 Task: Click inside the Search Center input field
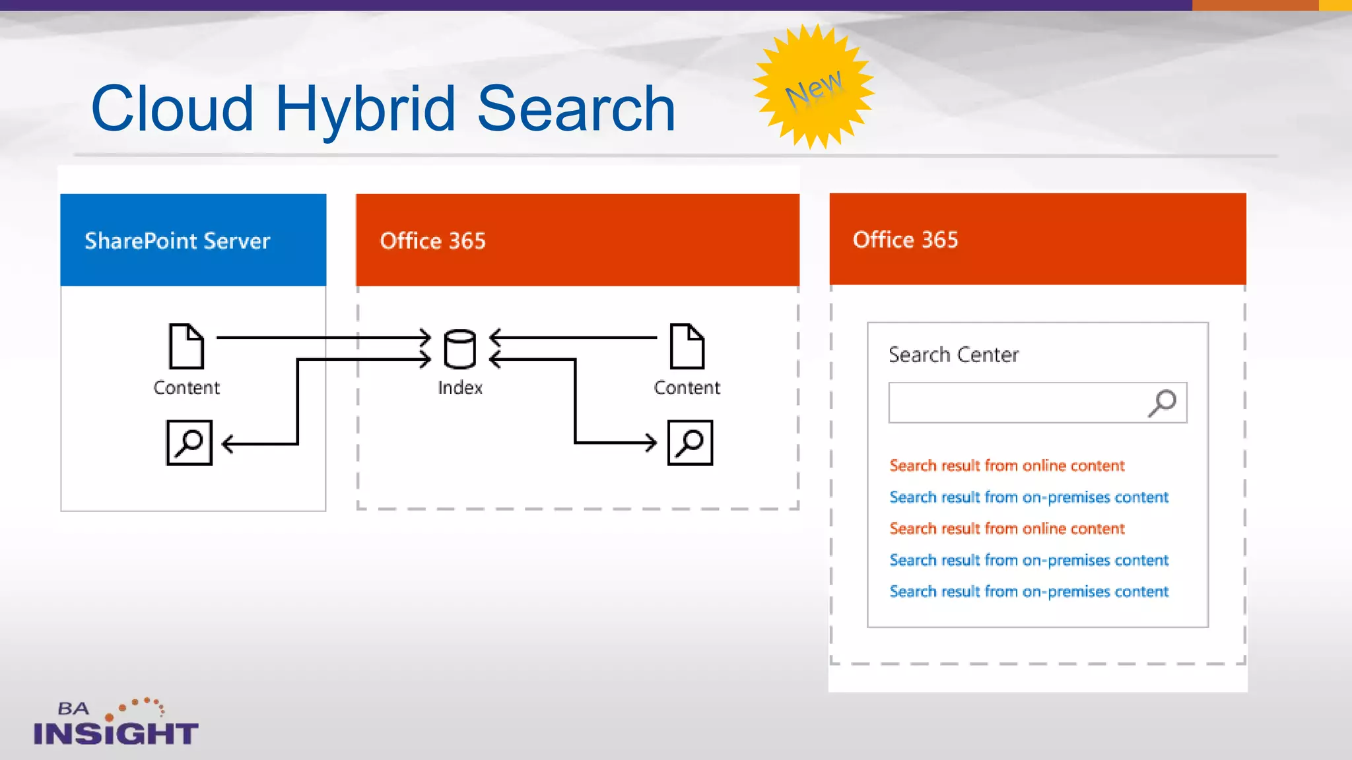[1038, 402]
